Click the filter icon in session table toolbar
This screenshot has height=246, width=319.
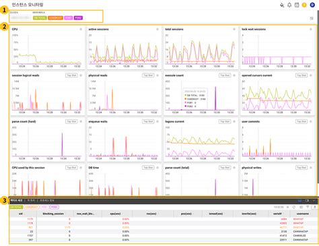tap(308, 207)
